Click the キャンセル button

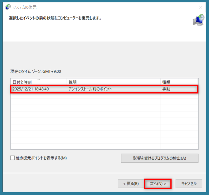pyautogui.click(x=189, y=184)
